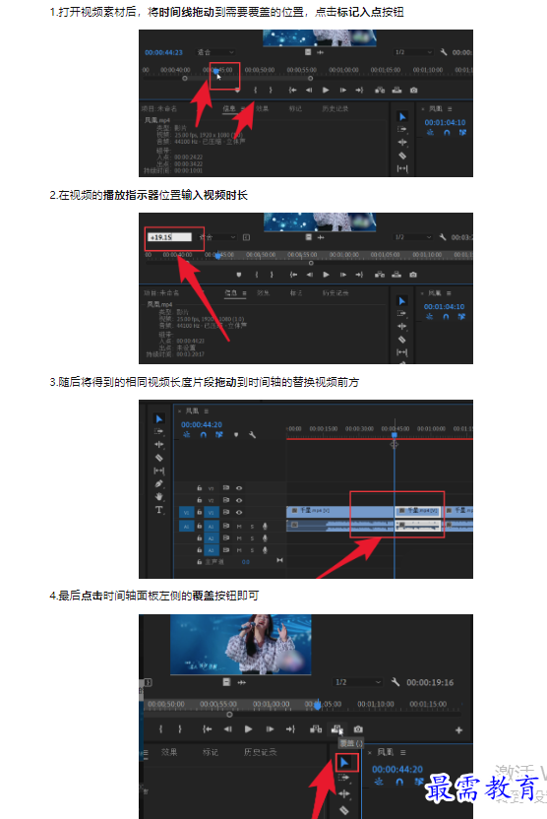
Task: Open timeline wrench settings in step 3 screenshot
Action: pos(253,434)
